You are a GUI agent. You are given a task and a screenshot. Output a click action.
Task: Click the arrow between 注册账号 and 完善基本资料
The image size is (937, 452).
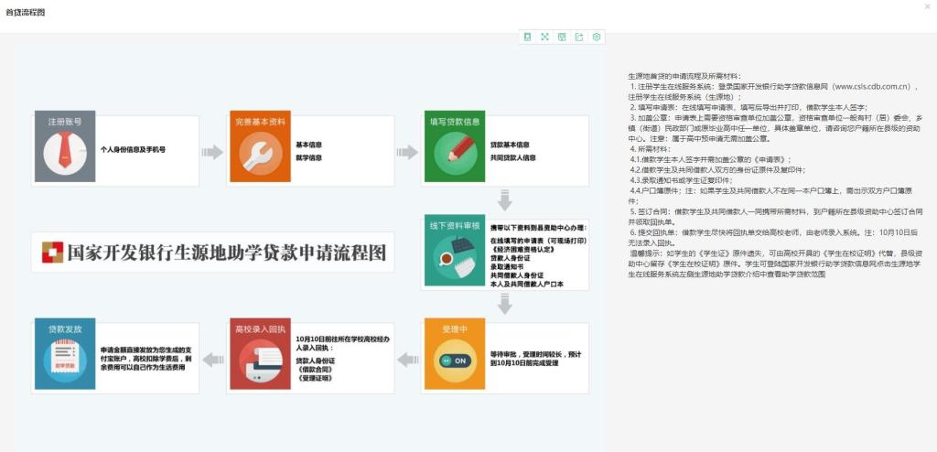pos(212,152)
